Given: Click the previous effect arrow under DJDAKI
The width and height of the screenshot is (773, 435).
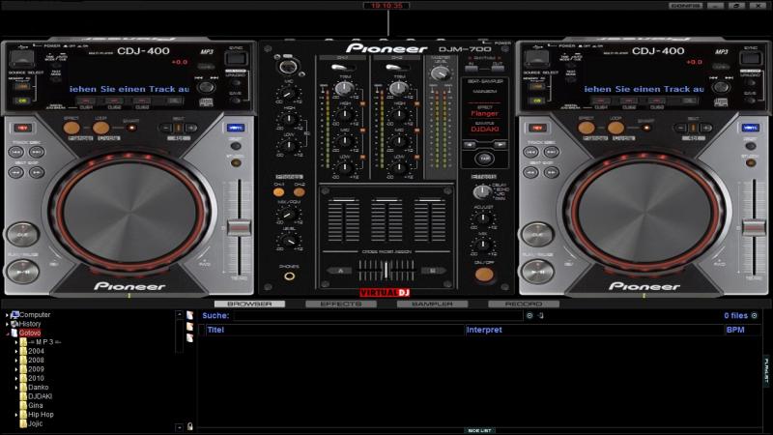Looking at the screenshot, I should 471,144.
